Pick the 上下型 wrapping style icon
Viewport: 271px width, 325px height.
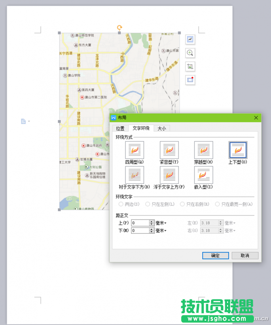click(238, 150)
